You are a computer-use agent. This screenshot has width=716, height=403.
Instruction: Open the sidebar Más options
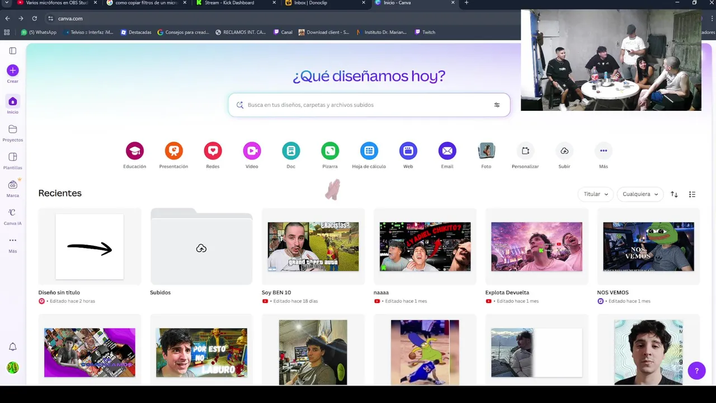click(x=13, y=244)
